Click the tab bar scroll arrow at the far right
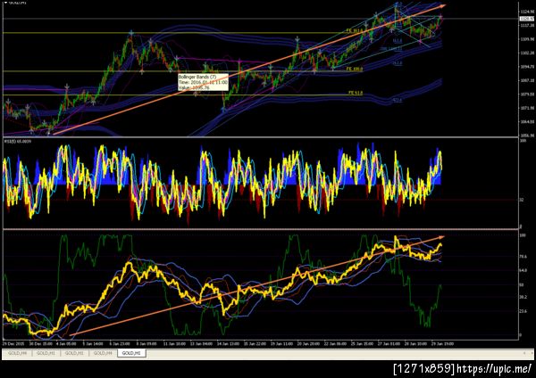This screenshot has width=536, height=378. (x=524, y=353)
